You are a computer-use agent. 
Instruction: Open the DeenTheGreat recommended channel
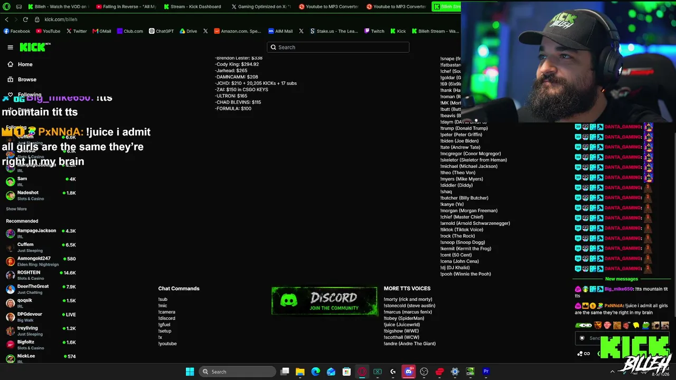point(41,289)
